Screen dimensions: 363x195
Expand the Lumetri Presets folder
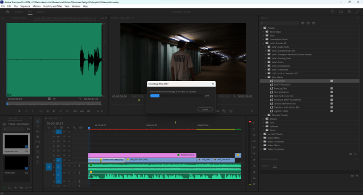click(261, 134)
